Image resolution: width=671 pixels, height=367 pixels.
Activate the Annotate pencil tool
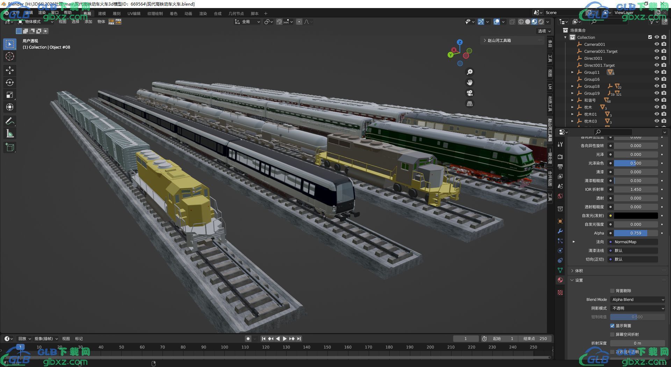coord(10,121)
